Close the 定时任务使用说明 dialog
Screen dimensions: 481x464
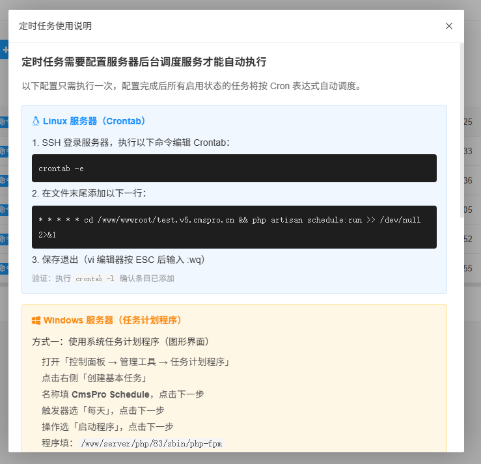click(x=449, y=26)
